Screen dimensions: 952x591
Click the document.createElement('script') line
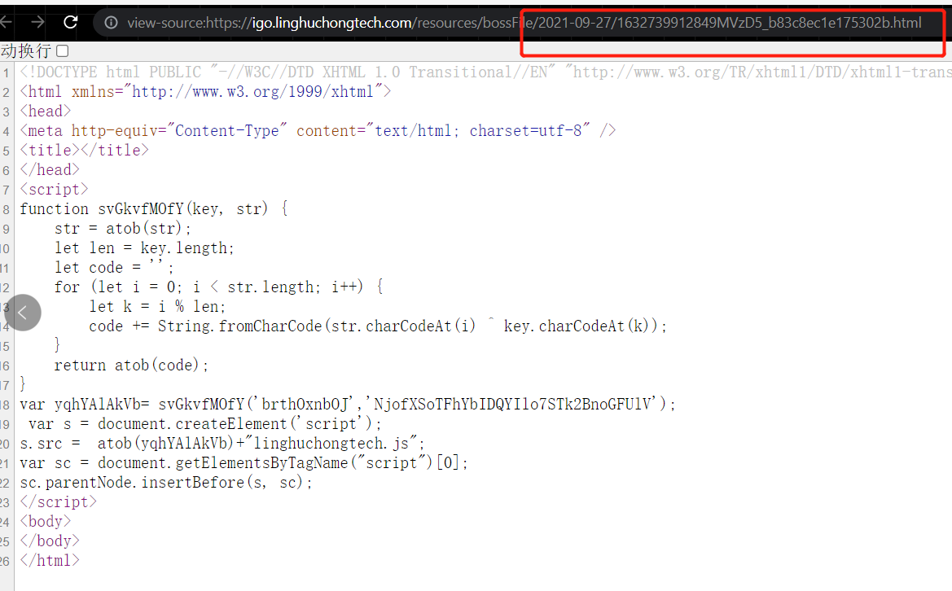(x=204, y=423)
